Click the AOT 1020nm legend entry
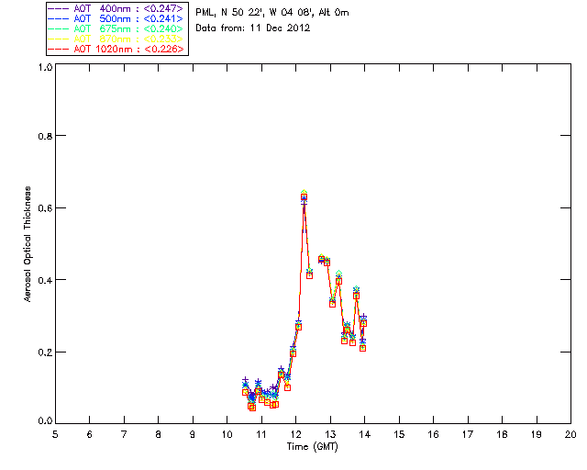Screen dimensions: 587x470 [116, 49]
